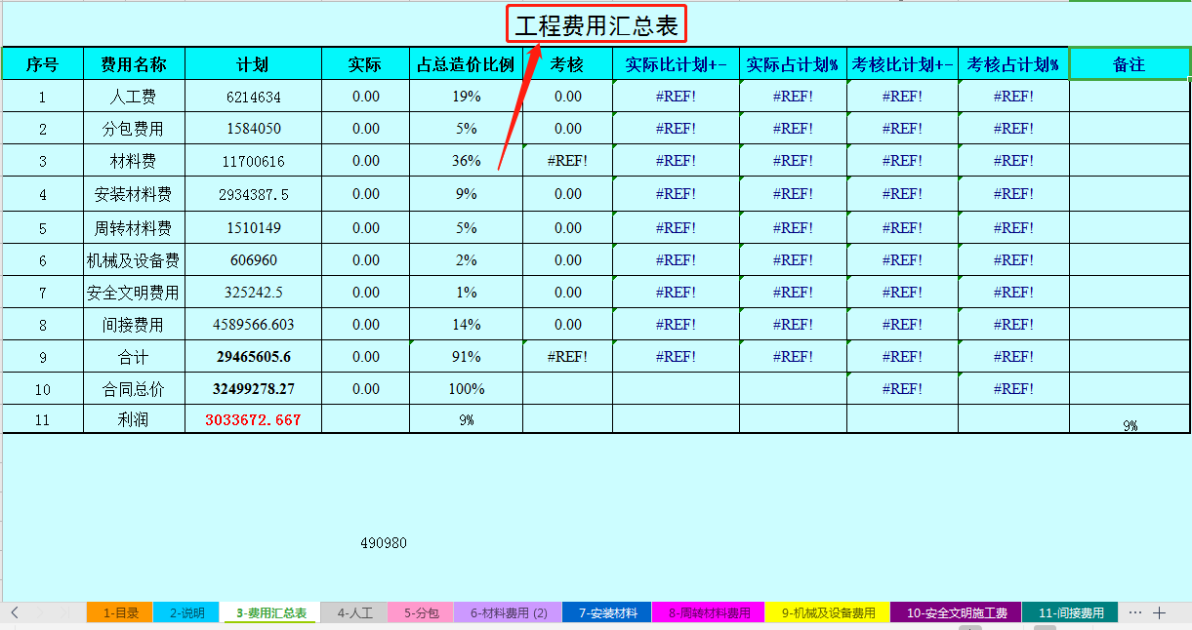1192x630 pixels.
Task: Select the 4-人工 sheet tab
Action: coord(352,612)
